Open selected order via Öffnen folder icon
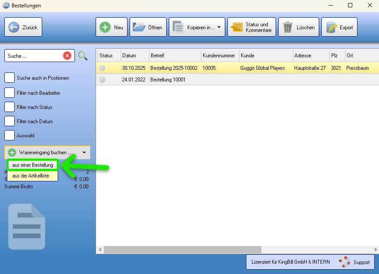379x274 pixels. (x=139, y=27)
